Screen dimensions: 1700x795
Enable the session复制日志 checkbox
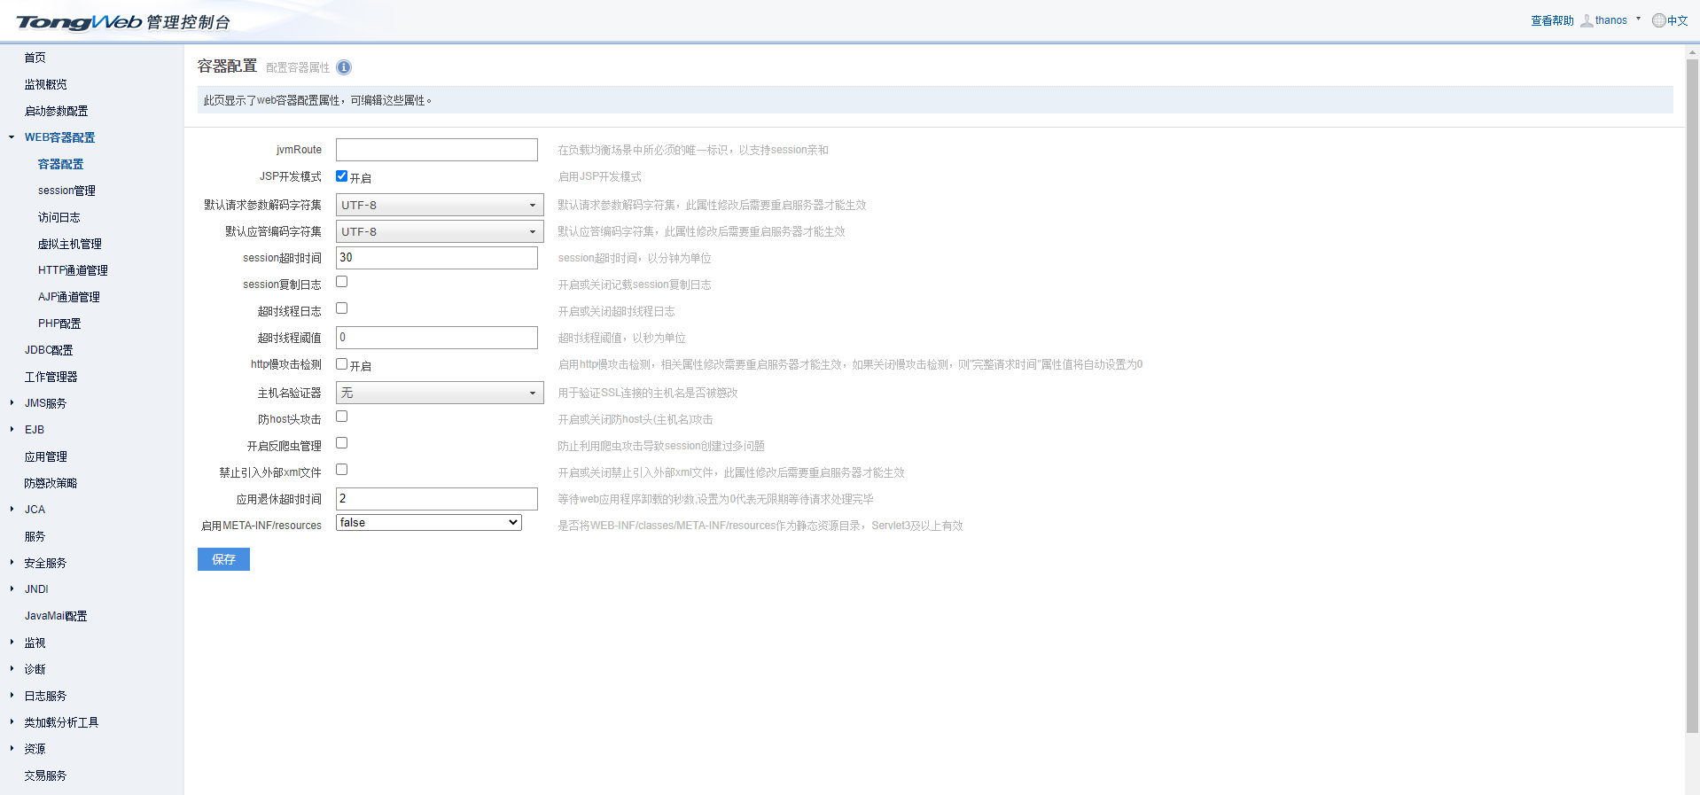tap(341, 282)
